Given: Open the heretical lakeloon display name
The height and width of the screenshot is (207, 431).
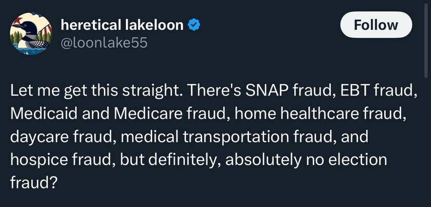Looking at the screenshot, I should coord(122,25).
